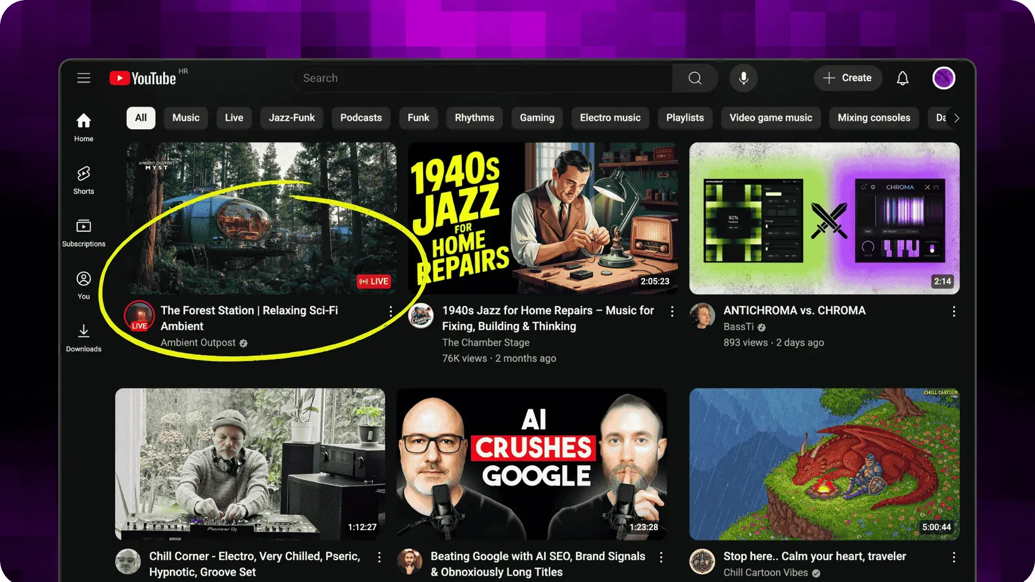Open the purple account avatar
Image resolution: width=1035 pixels, height=582 pixels.
[943, 78]
